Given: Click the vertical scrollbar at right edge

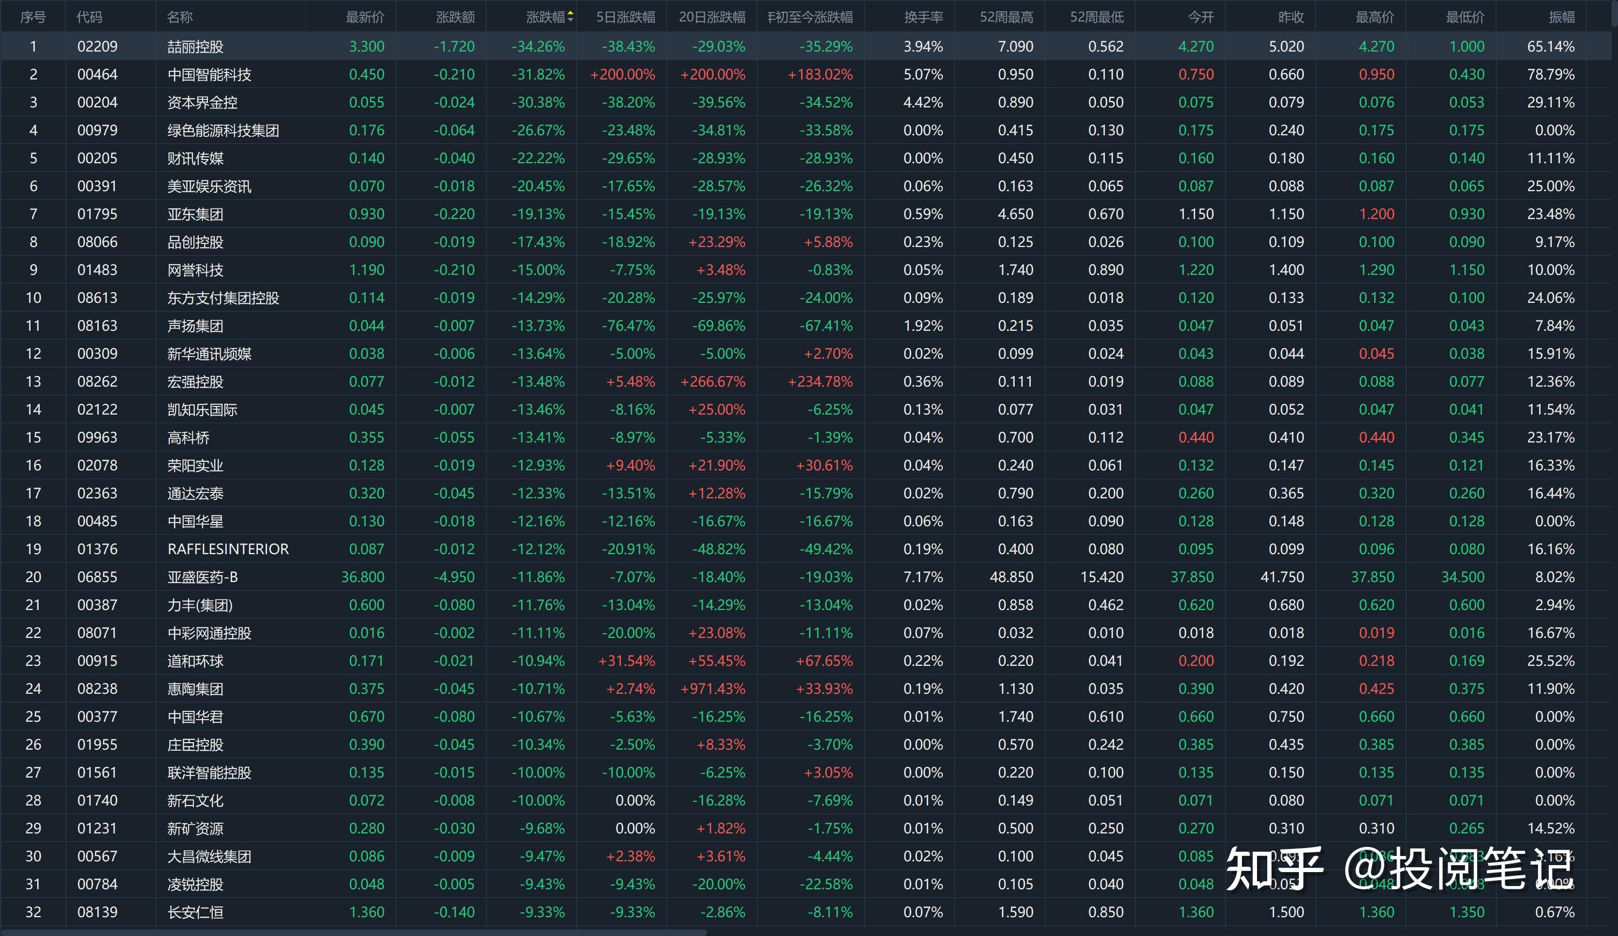Looking at the screenshot, I should point(1614,14).
